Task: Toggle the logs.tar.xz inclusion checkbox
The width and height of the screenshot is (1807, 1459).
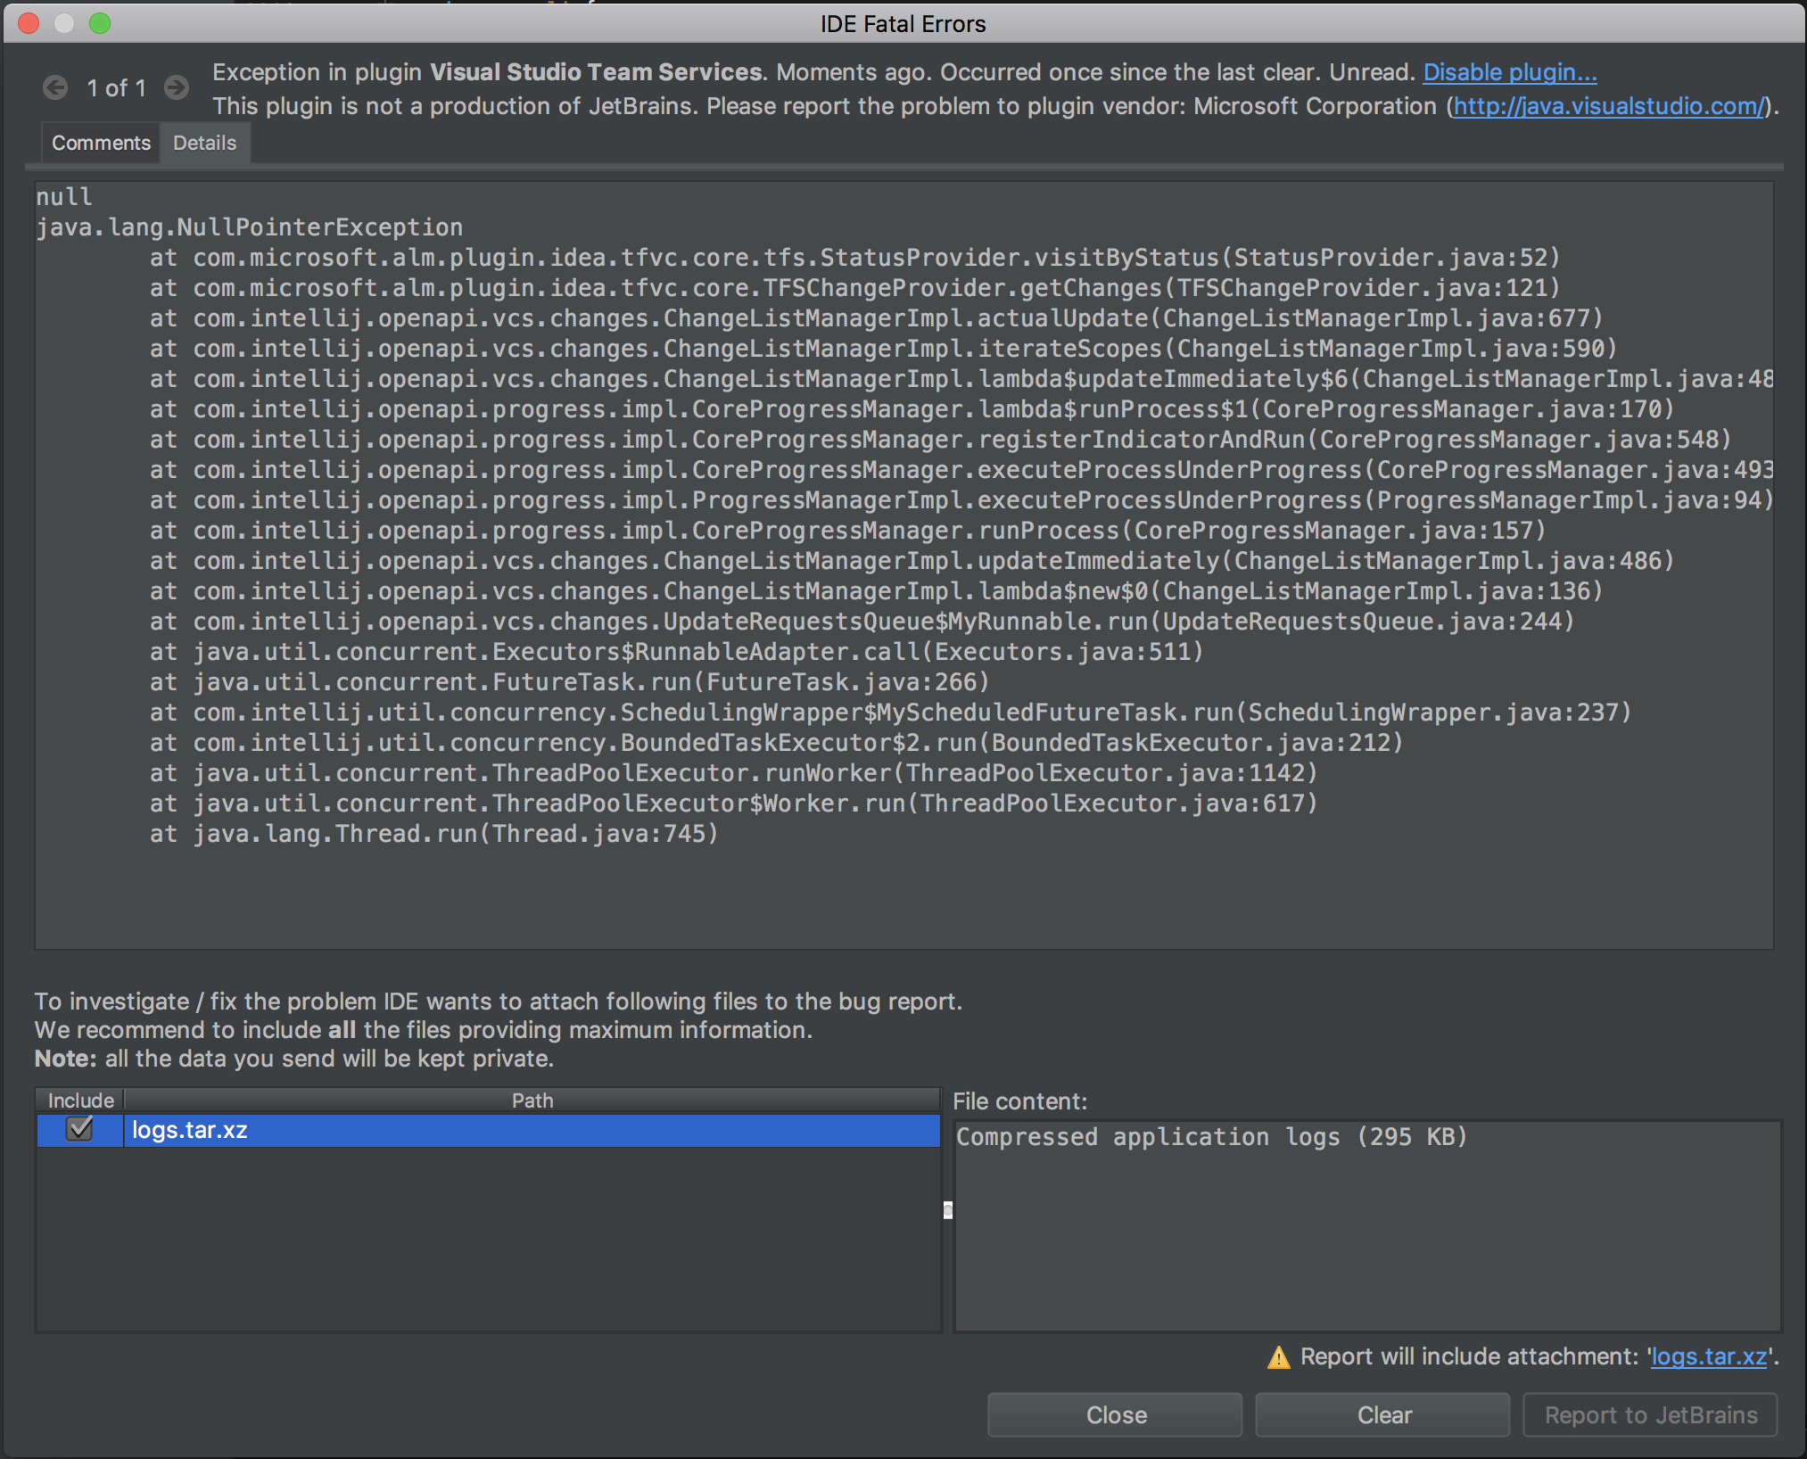Action: point(81,1129)
